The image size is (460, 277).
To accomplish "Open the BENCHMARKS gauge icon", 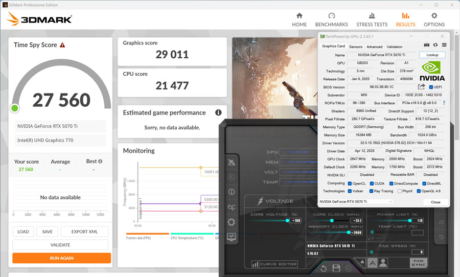I will tap(332, 15).
